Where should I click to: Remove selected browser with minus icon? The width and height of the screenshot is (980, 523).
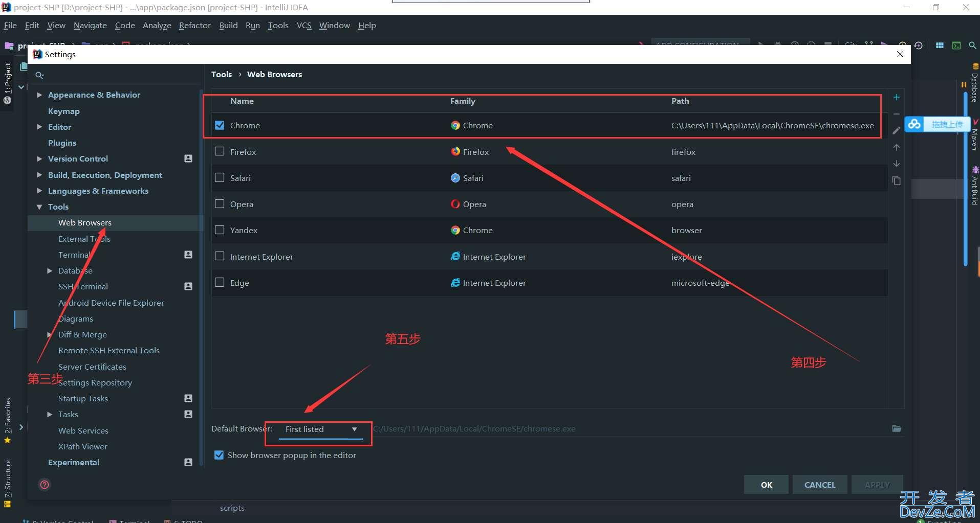click(x=896, y=114)
